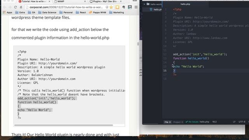
Task: Open the React bookmarks folder
Action: tap(81, 12)
